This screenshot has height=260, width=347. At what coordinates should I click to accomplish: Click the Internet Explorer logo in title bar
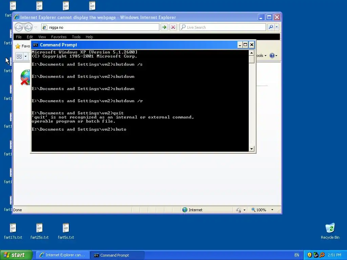16,17
